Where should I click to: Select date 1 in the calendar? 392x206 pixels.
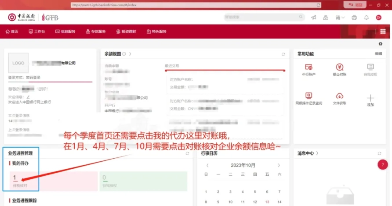coord(206,192)
